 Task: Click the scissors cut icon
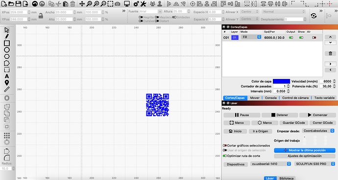58,3
